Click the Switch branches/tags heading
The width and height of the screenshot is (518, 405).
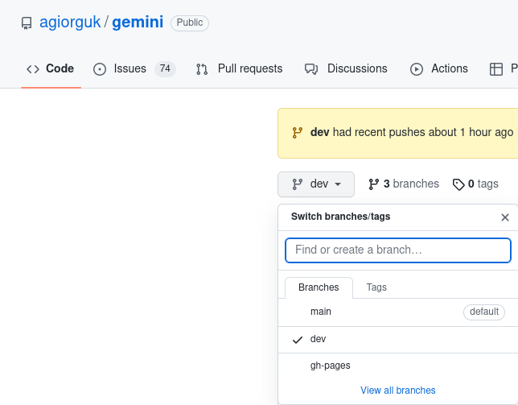340,217
